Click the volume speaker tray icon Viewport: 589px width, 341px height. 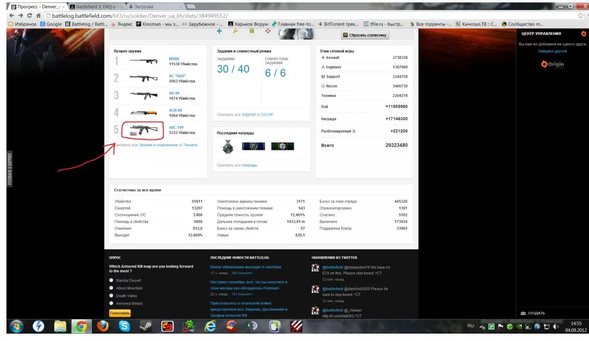tap(556, 326)
